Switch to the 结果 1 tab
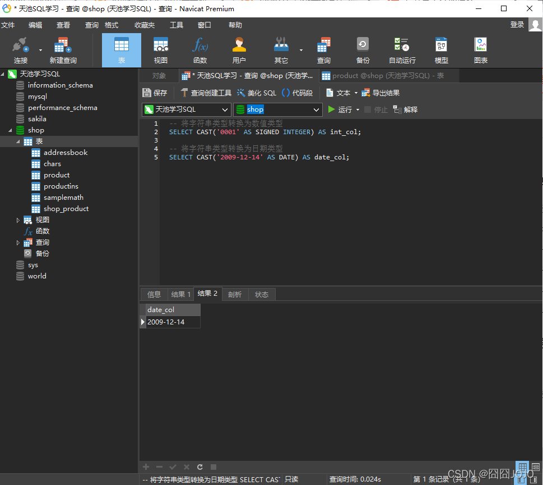The width and height of the screenshot is (543, 485). pyautogui.click(x=180, y=294)
